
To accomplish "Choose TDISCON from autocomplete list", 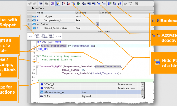I will coord(90,88).
